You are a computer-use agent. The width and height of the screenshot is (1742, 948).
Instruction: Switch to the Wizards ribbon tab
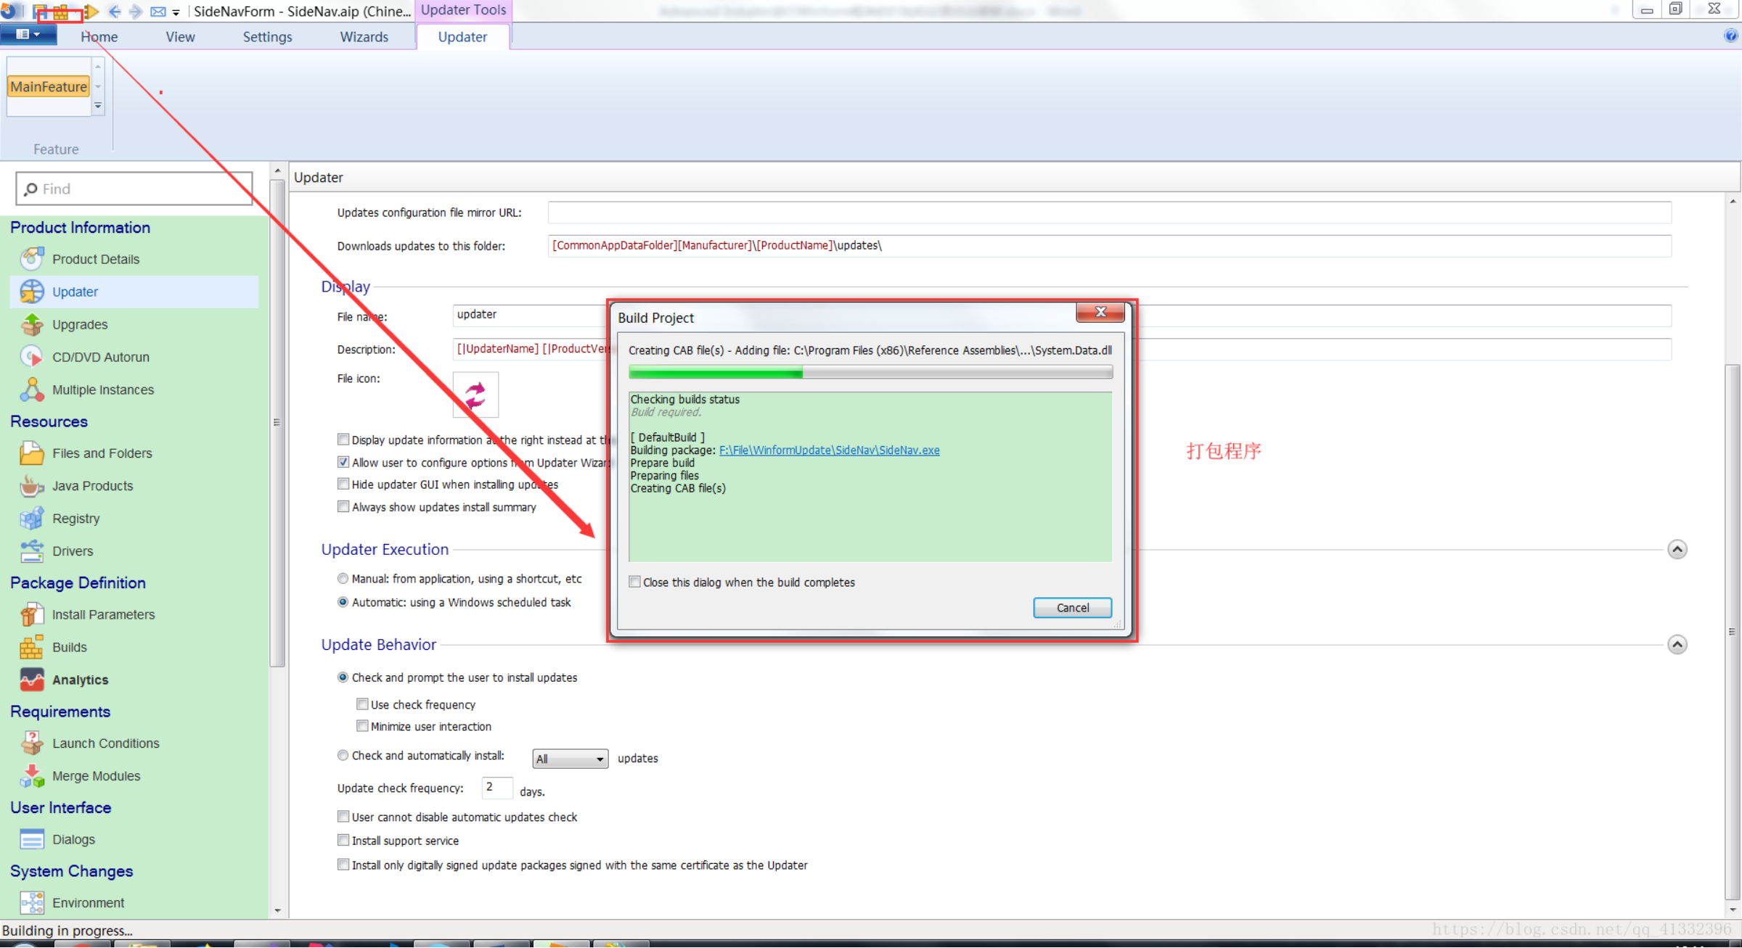click(364, 37)
